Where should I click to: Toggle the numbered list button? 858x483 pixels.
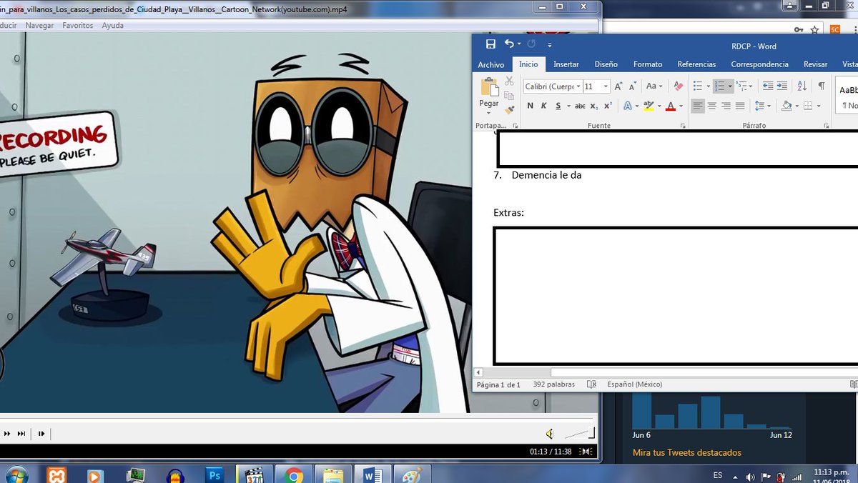[x=720, y=86]
